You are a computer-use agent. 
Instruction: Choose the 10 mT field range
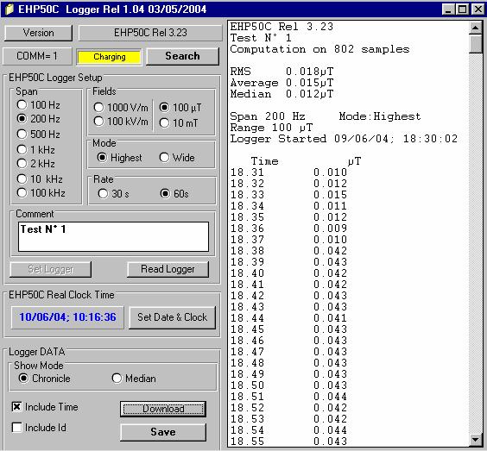[179, 122]
